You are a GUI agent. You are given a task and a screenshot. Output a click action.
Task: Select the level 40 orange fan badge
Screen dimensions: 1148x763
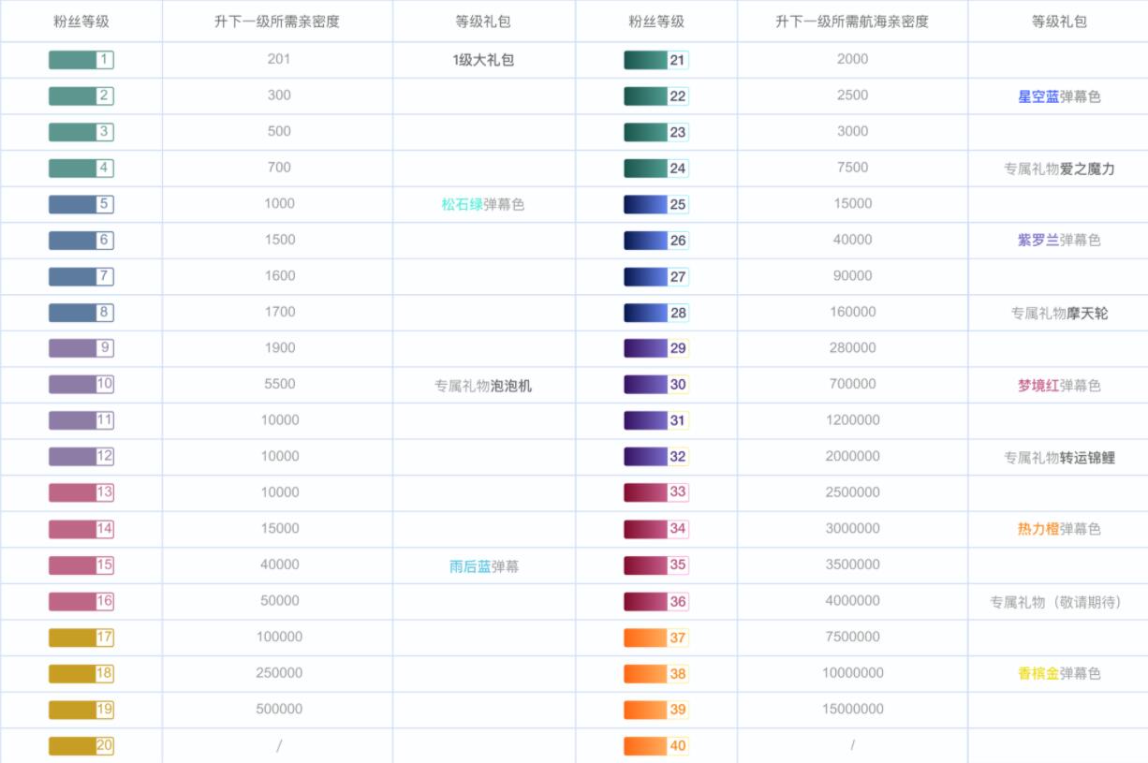pos(654,745)
